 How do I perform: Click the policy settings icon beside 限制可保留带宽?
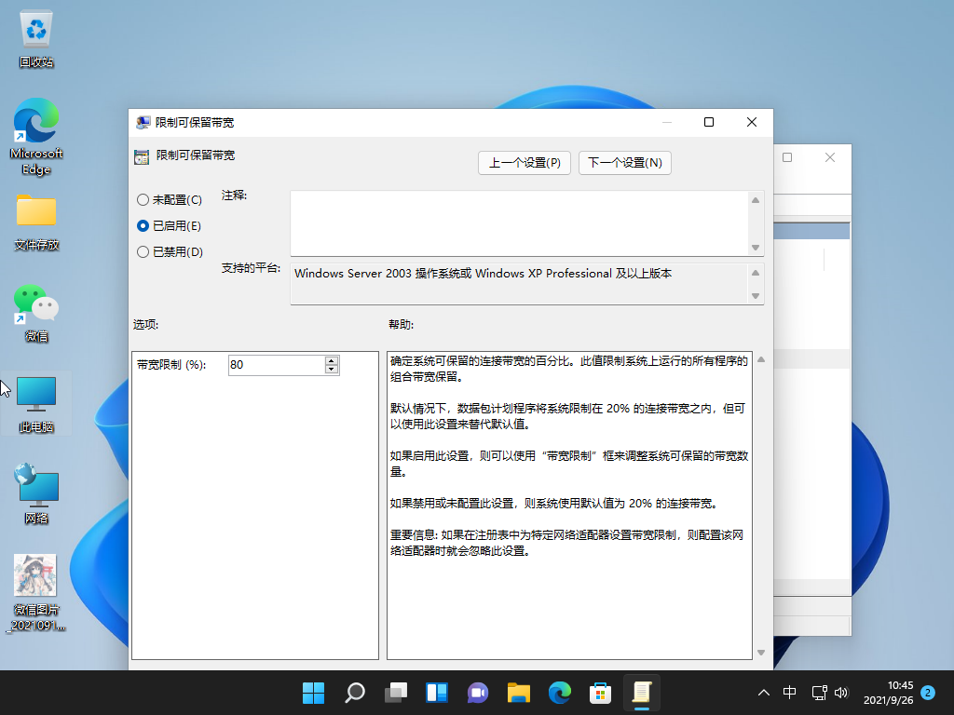[142, 157]
